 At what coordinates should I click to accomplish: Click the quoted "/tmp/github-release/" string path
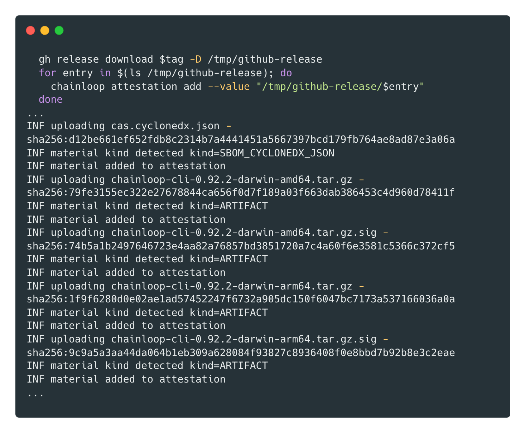click(x=319, y=87)
